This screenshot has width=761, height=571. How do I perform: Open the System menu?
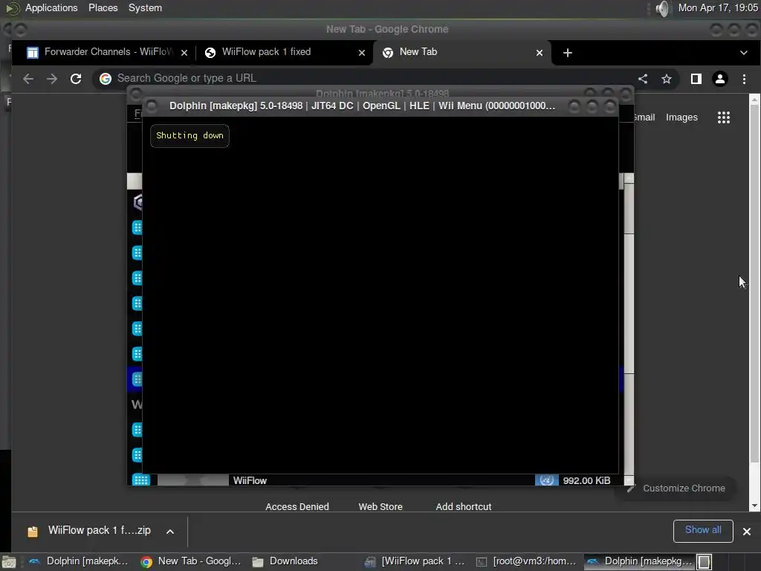145,7
